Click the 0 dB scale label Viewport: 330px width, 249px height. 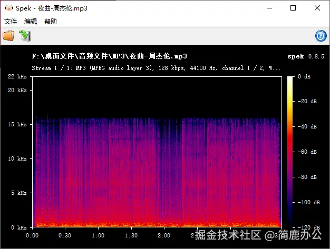pos(304,76)
